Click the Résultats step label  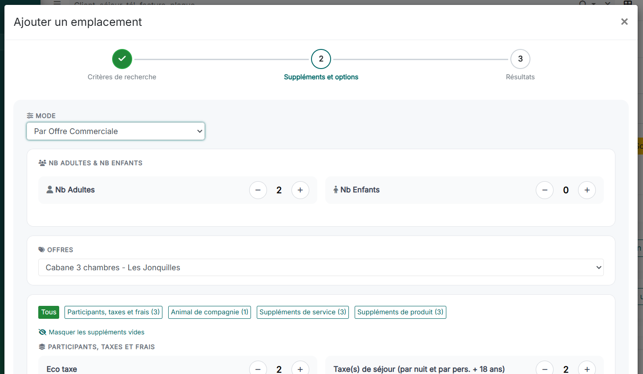(x=520, y=77)
